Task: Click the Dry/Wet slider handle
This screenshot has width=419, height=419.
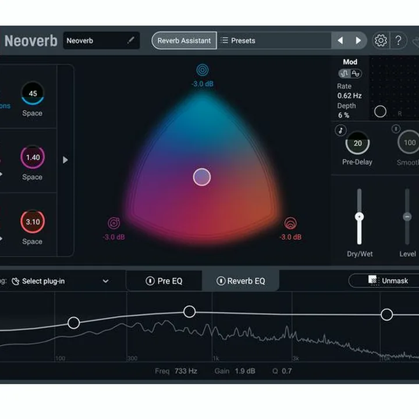Action: (359, 216)
